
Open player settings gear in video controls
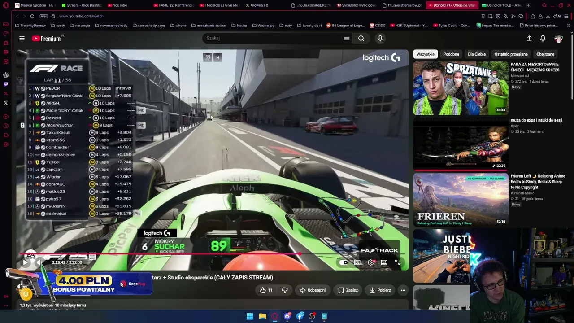[370, 262]
